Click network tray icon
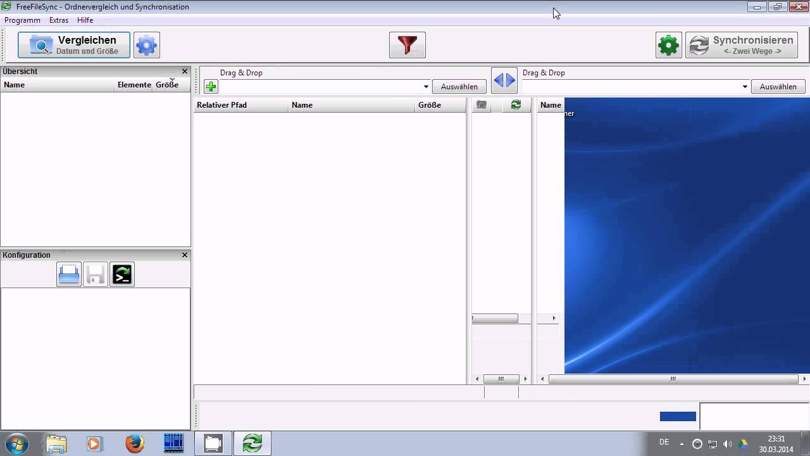This screenshot has width=810, height=456. [713, 444]
